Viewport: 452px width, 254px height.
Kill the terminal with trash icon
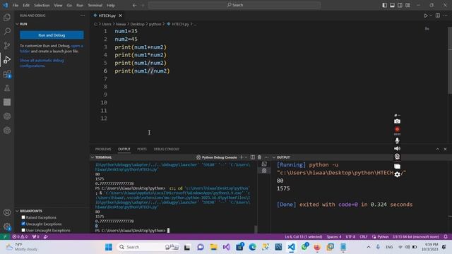tap(259, 157)
